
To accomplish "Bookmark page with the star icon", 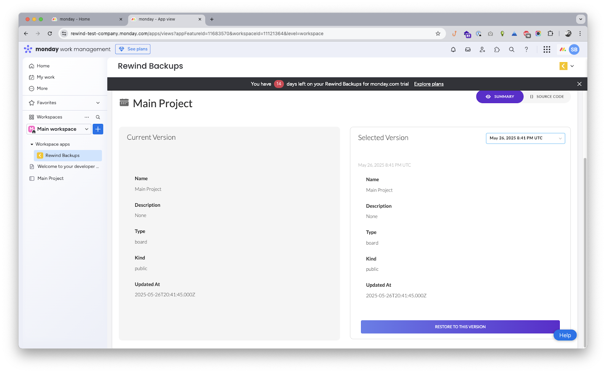I will 438,33.
